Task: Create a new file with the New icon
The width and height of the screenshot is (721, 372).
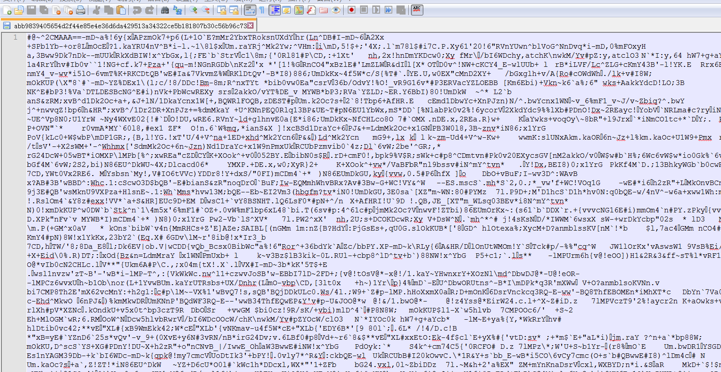Action: [7, 10]
